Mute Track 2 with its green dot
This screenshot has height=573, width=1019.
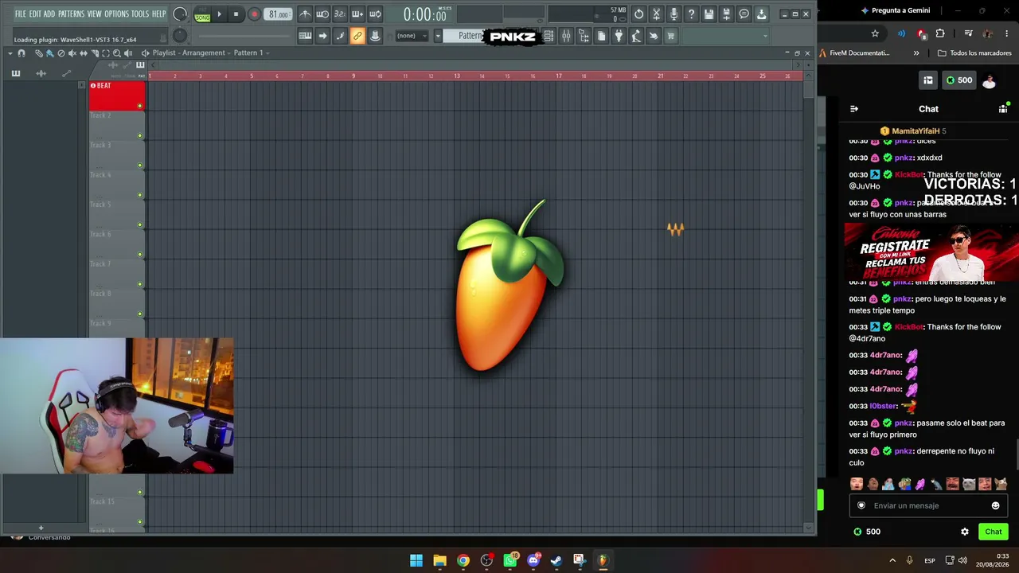140,135
